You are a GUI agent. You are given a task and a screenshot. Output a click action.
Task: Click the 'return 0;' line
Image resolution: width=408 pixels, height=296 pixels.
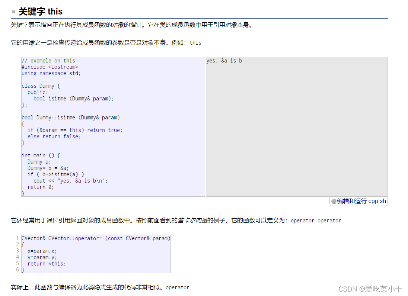pos(41,187)
